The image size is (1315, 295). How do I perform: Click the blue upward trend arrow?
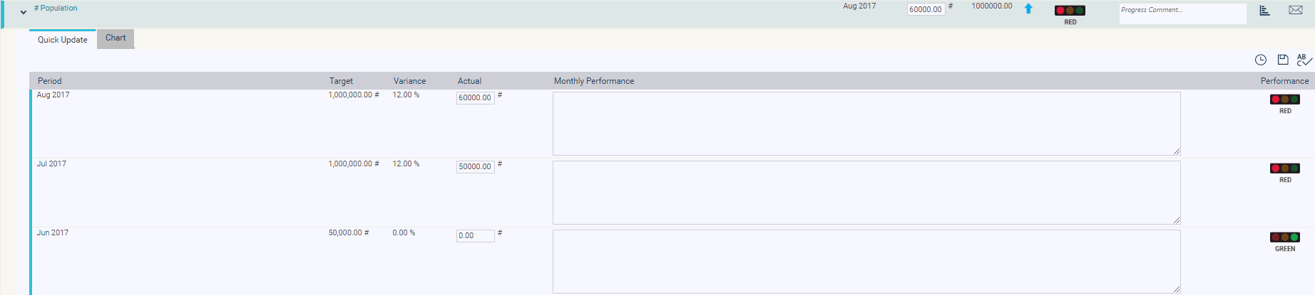point(1028,9)
